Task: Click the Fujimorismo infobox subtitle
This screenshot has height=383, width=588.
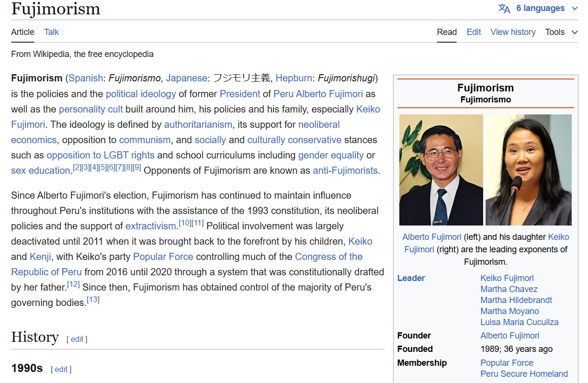Action: (486, 100)
